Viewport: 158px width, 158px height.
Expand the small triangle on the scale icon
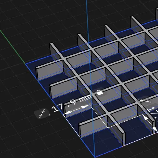click(50, 115)
